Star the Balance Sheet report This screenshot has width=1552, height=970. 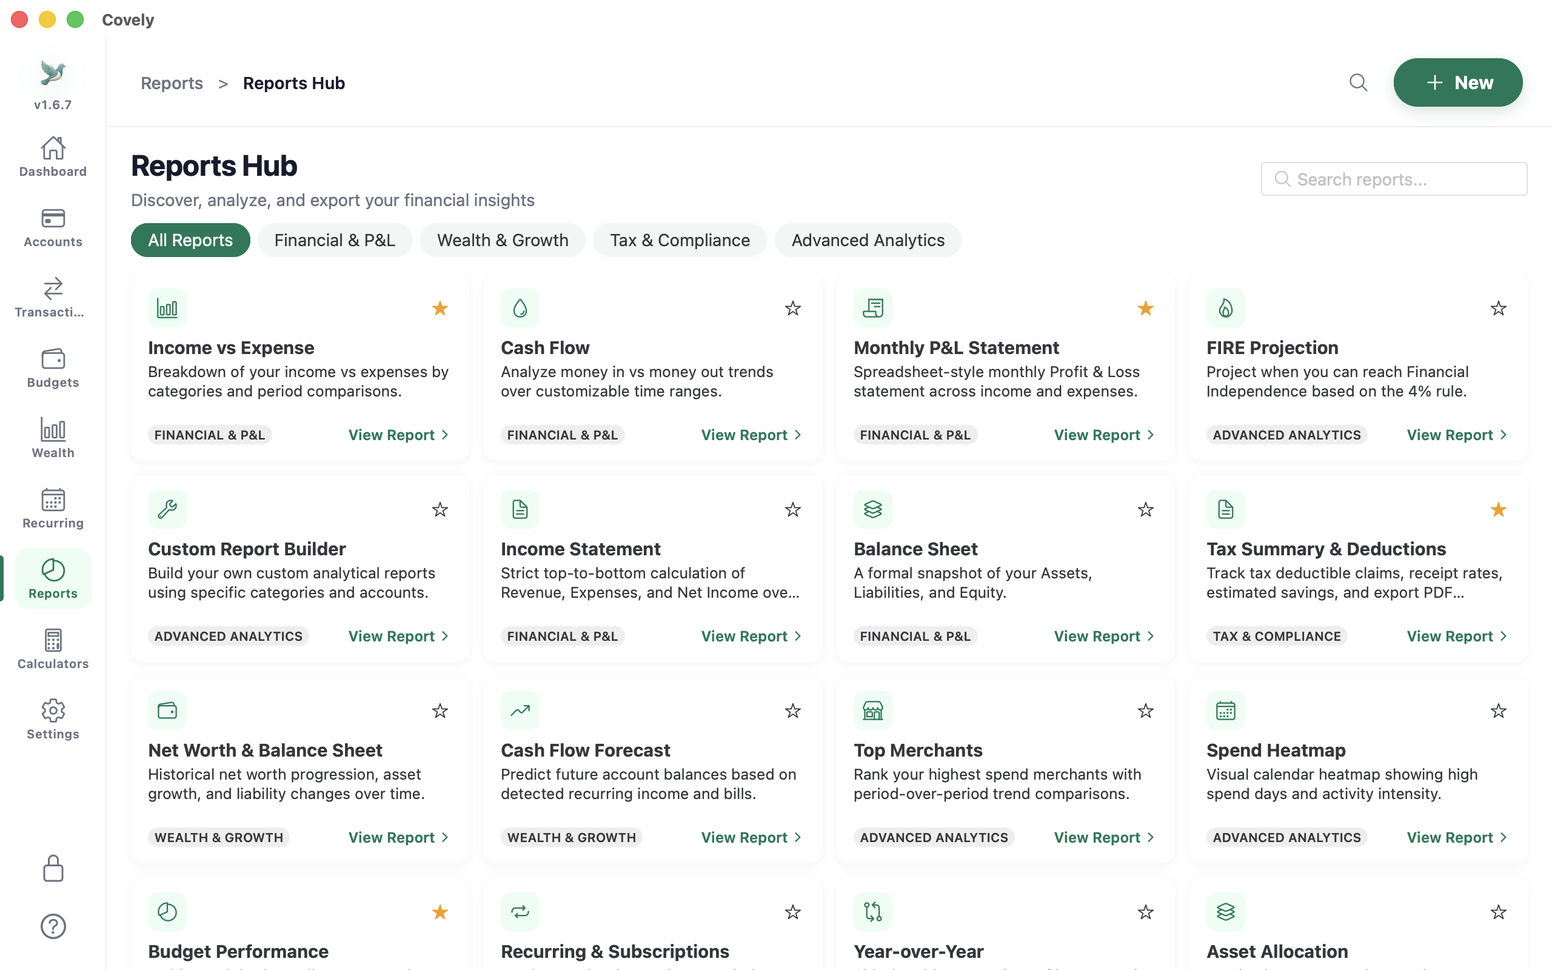pos(1145,510)
